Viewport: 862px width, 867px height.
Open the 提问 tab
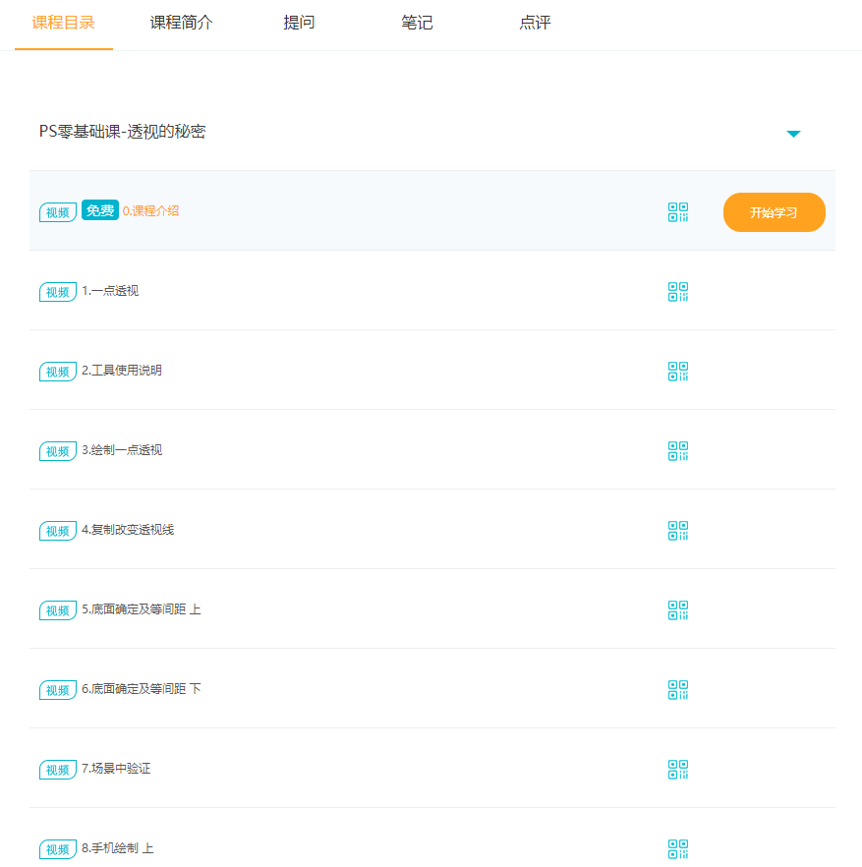[299, 22]
